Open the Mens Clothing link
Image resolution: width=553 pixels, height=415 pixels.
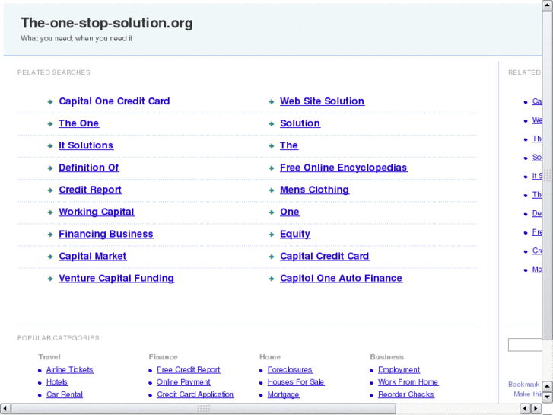coord(315,190)
